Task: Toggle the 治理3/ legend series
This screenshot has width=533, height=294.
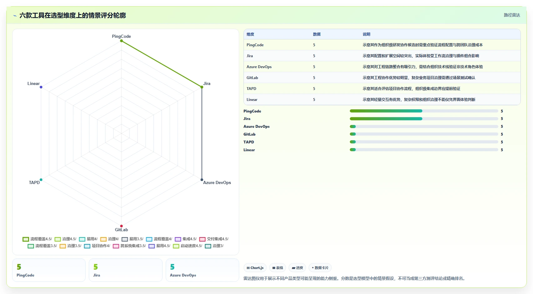Action: tap(214, 246)
